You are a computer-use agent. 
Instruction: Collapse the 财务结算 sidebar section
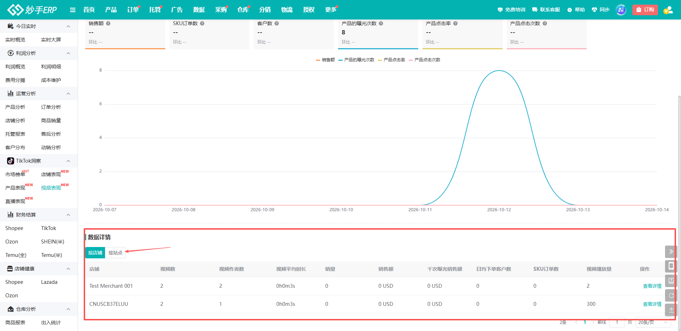(68, 215)
